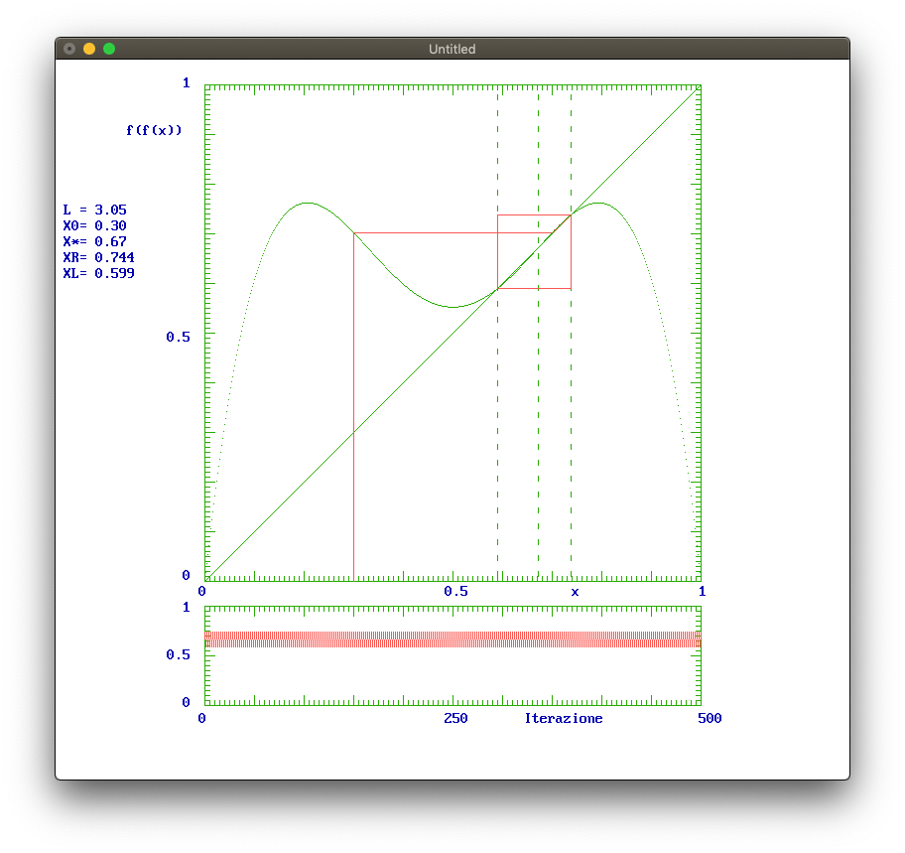Select the L = 3.05 parameter text
This screenshot has width=905, height=853.
click(94, 210)
